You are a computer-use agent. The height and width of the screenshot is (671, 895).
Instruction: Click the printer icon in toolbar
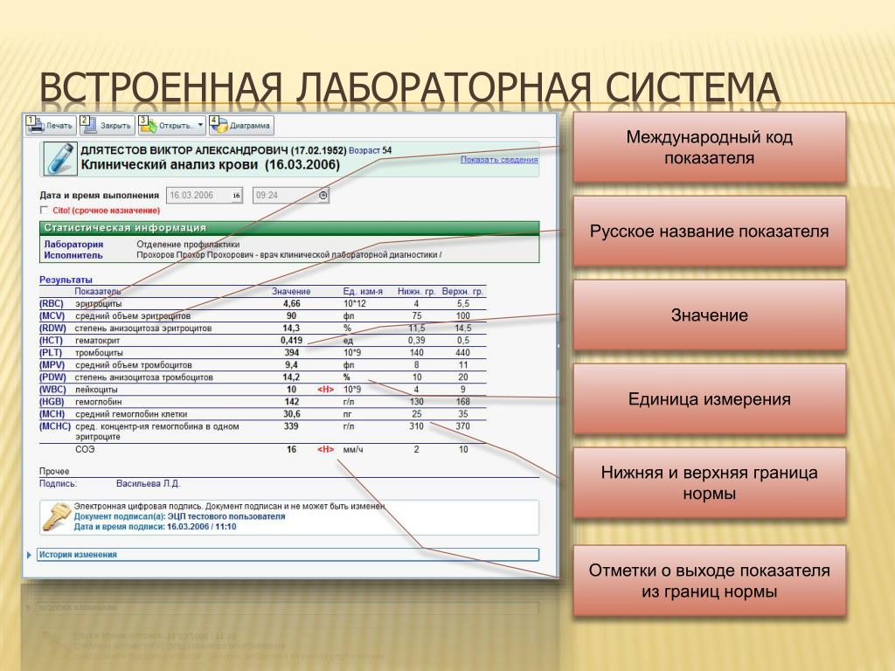pos(35,126)
